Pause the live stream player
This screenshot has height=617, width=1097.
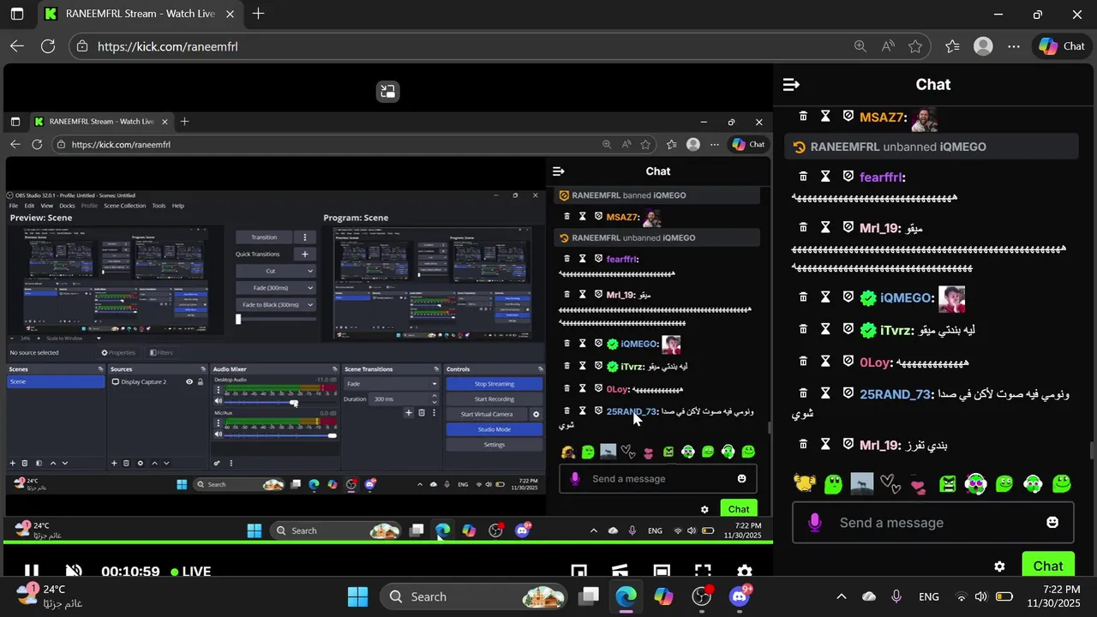31,571
